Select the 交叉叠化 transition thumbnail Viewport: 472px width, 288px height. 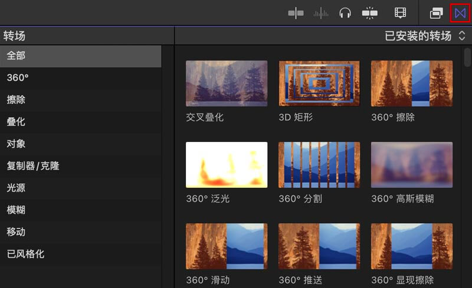(x=227, y=83)
